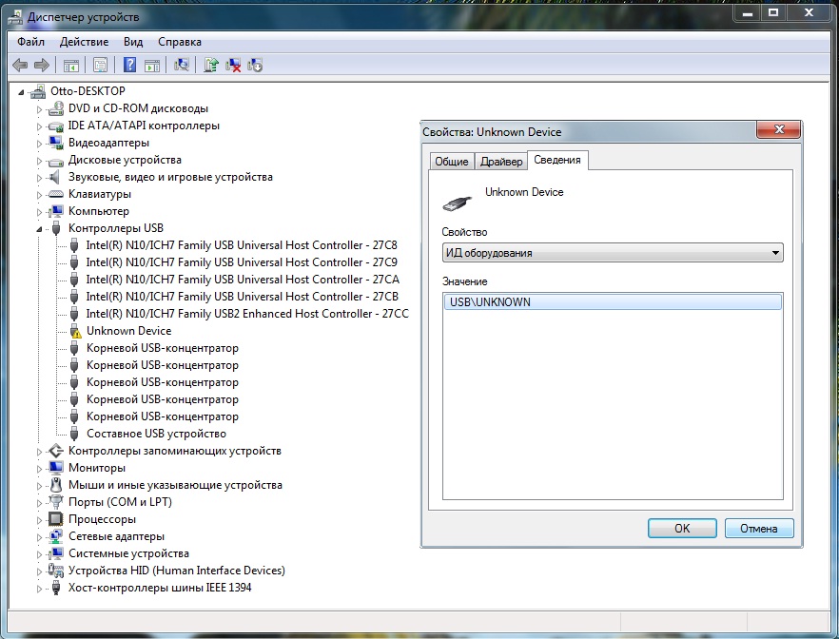Click the DVD и CD-ROM дисководы drive icon
Viewport: 839px width, 639px height.
pos(55,108)
